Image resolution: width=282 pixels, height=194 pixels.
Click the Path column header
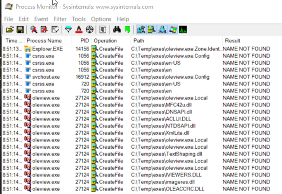click(x=176, y=41)
